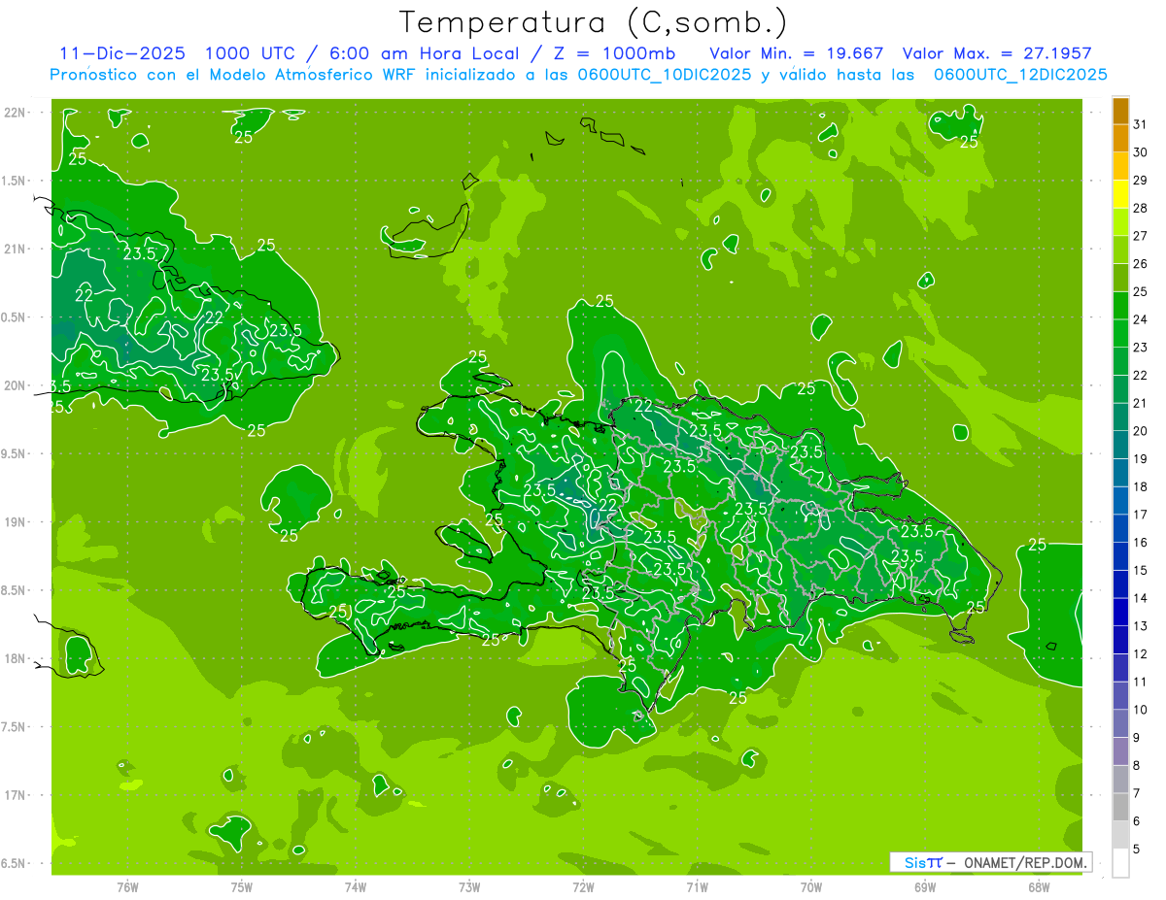The height and width of the screenshot is (900, 1166).
Task: Select the '0600UTC_12DIC2025' valid-until text
Action: point(1020,75)
